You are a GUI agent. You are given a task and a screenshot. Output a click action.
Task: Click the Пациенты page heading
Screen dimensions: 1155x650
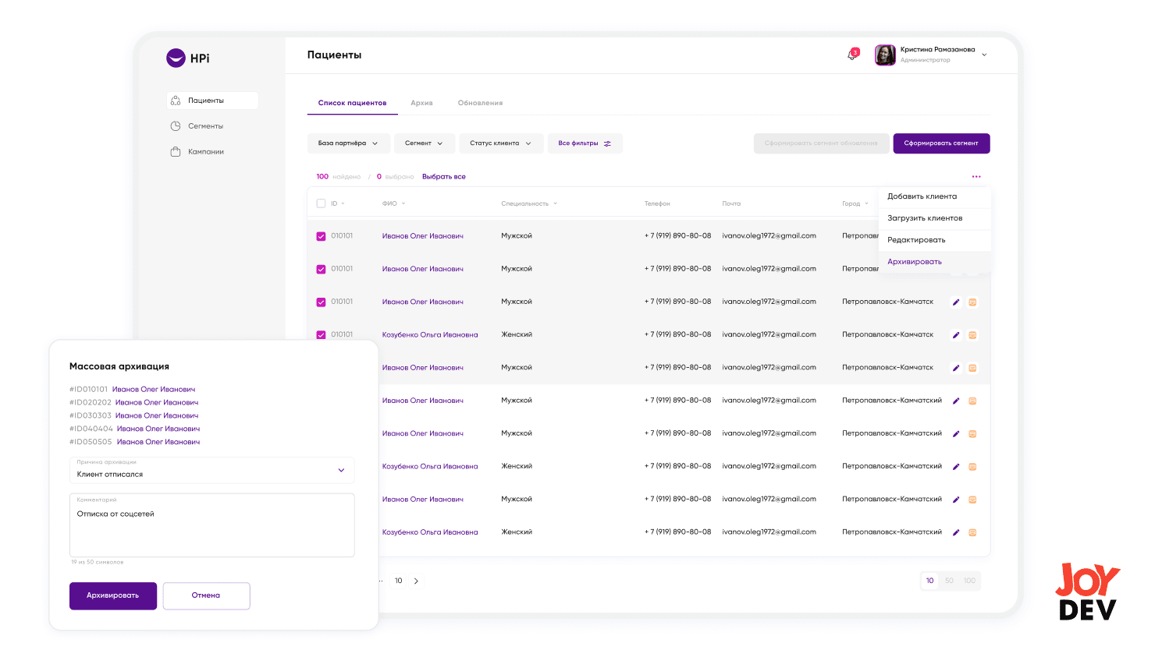tap(334, 55)
